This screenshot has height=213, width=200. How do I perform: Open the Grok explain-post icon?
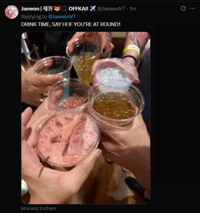pos(183,8)
